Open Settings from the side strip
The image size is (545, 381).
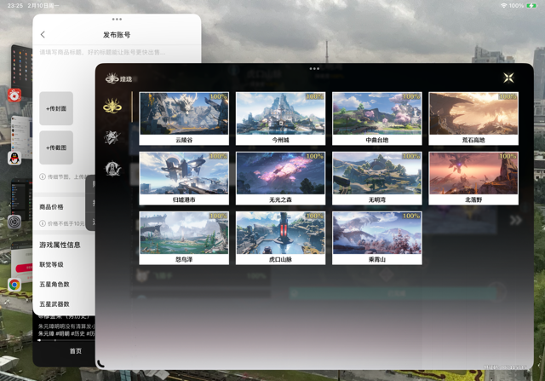(14, 222)
